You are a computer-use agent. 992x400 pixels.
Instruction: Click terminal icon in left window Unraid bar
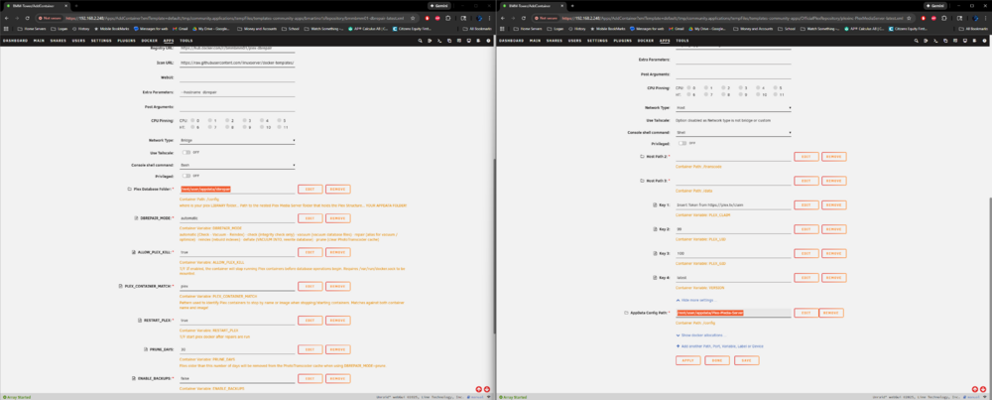(x=439, y=41)
